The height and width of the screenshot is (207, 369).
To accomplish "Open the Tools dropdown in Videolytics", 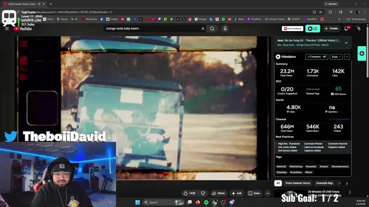I will (x=336, y=57).
